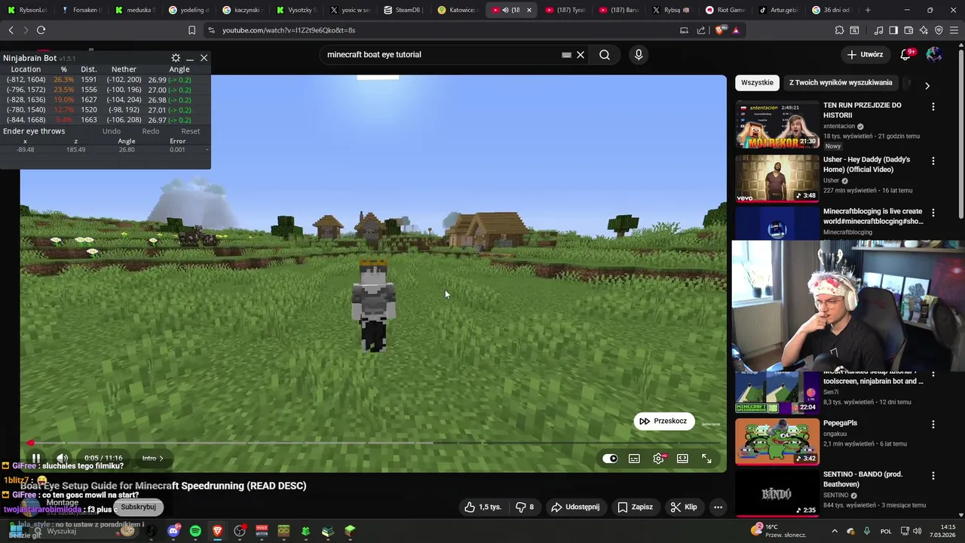
Task: Open the TEN RUN PRZEJDZIE DO HISTORII thumbnail
Action: (x=777, y=124)
